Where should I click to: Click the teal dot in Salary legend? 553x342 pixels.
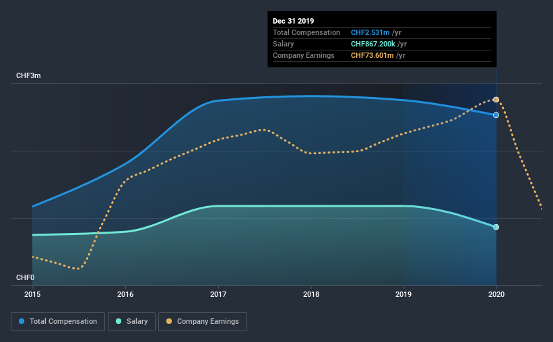(119, 321)
